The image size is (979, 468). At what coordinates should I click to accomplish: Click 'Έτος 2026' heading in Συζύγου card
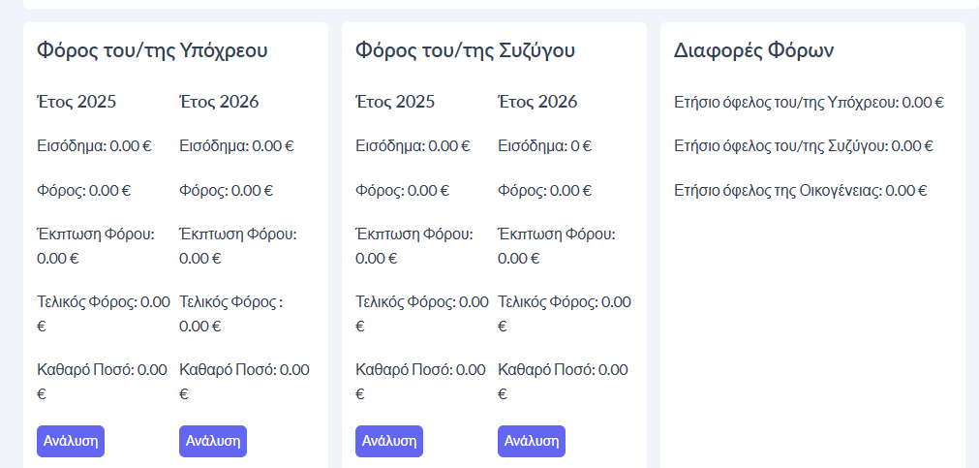click(537, 102)
